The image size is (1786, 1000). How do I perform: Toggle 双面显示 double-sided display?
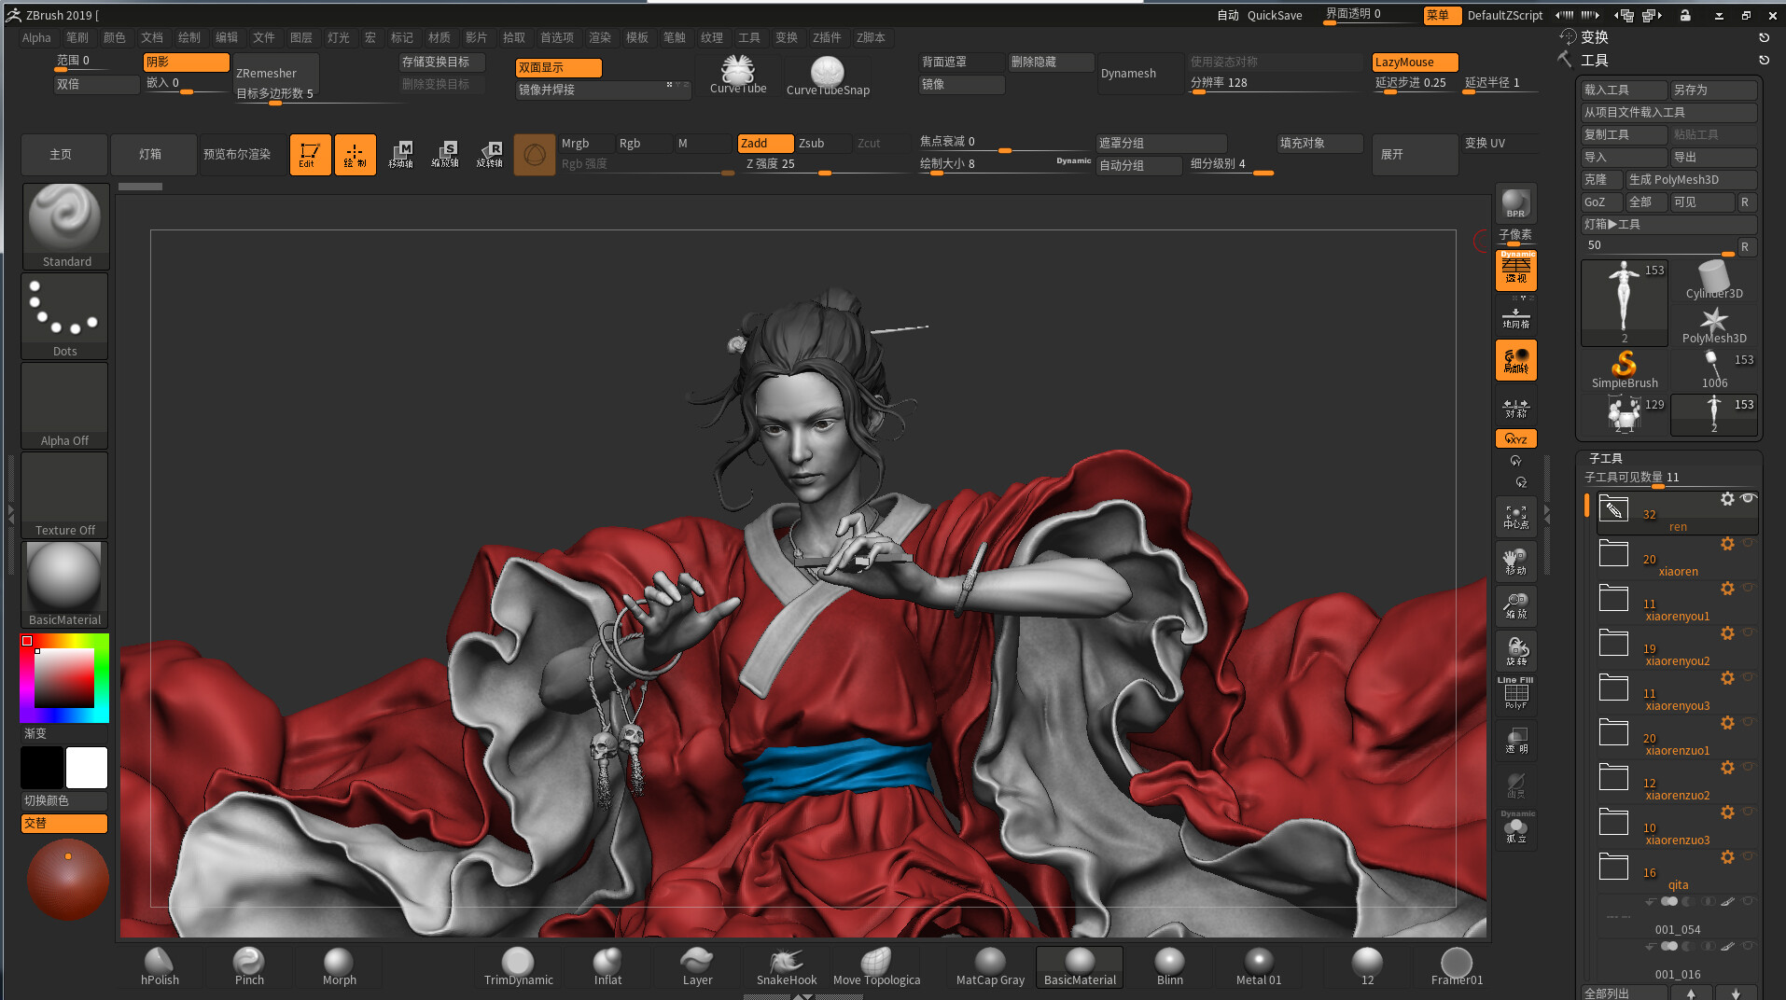558,67
